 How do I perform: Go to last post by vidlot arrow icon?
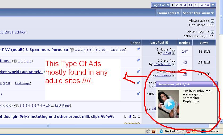174,53
